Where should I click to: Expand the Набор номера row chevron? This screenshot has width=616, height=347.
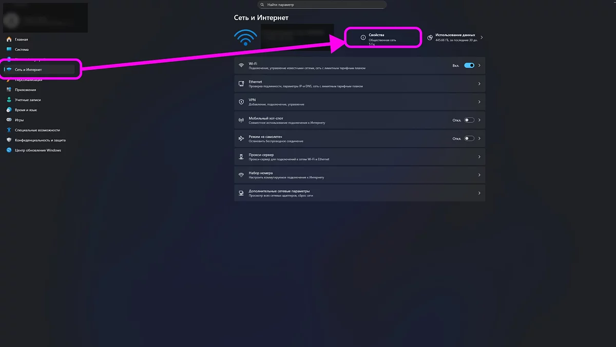(x=479, y=175)
